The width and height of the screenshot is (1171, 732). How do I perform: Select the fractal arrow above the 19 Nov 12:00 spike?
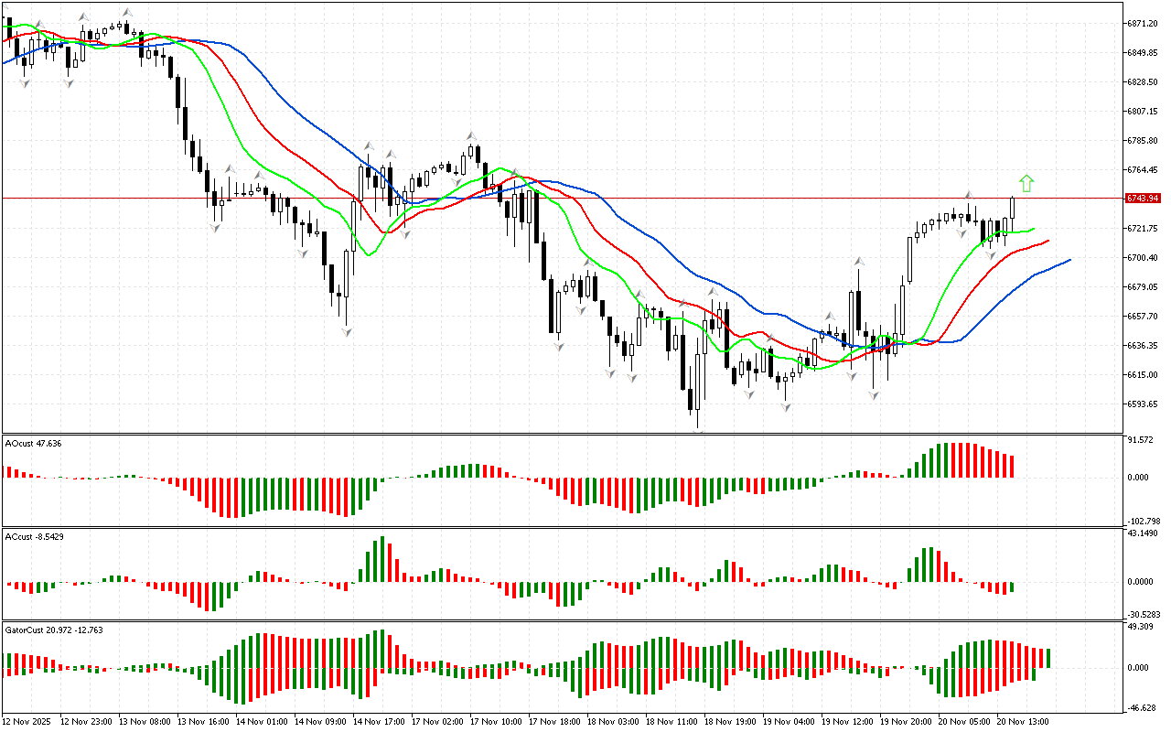coord(859,262)
